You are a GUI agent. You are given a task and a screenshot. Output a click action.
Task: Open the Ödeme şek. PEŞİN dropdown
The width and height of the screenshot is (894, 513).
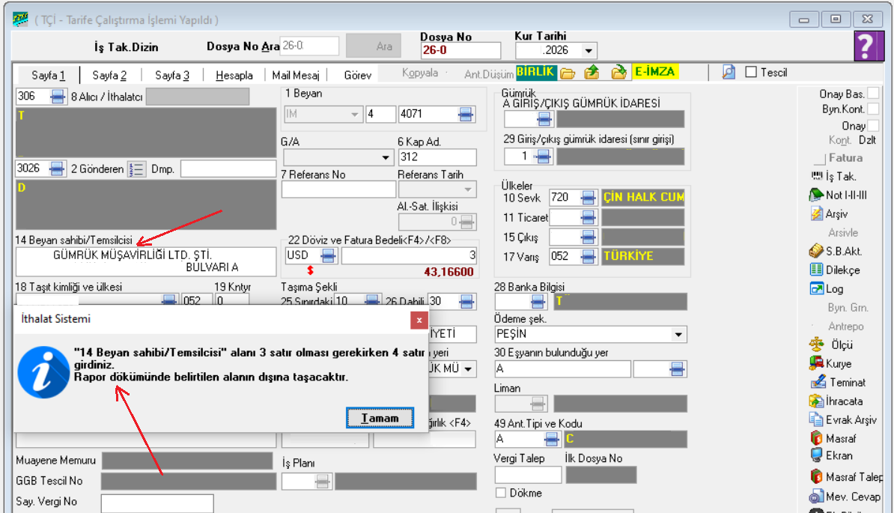678,334
